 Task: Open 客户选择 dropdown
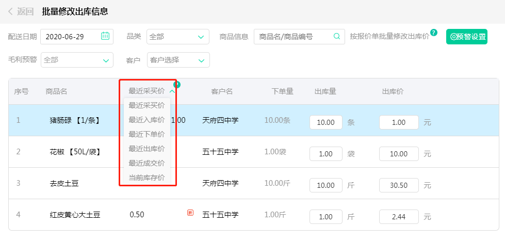[178, 60]
